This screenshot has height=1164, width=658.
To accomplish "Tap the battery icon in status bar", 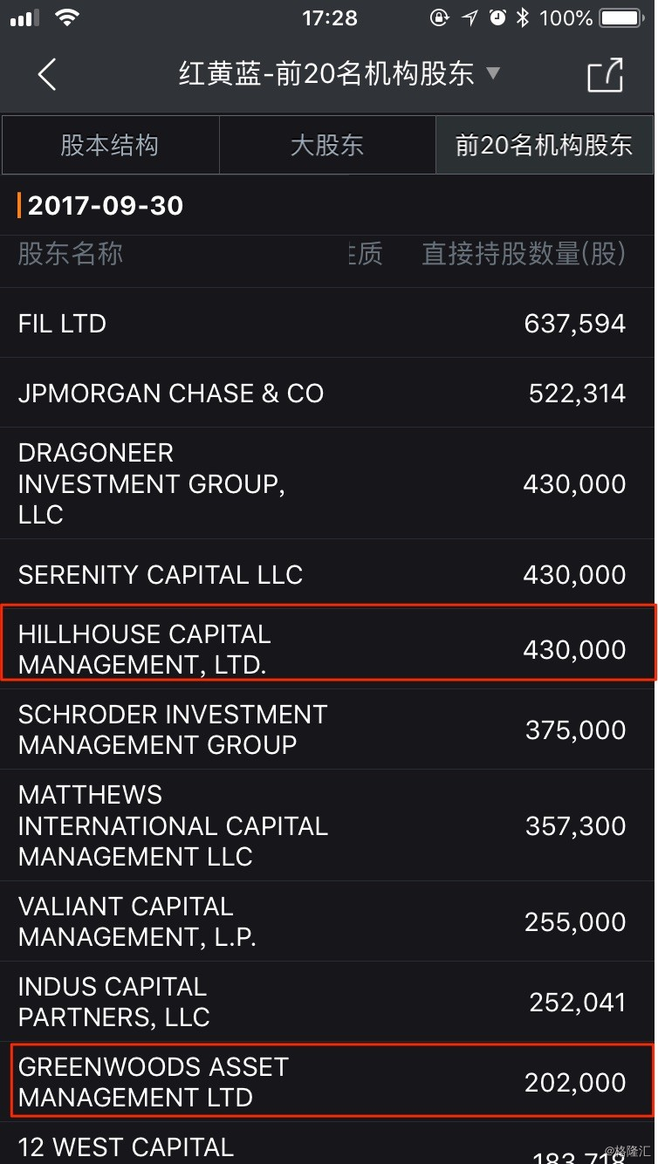I will tap(622, 18).
